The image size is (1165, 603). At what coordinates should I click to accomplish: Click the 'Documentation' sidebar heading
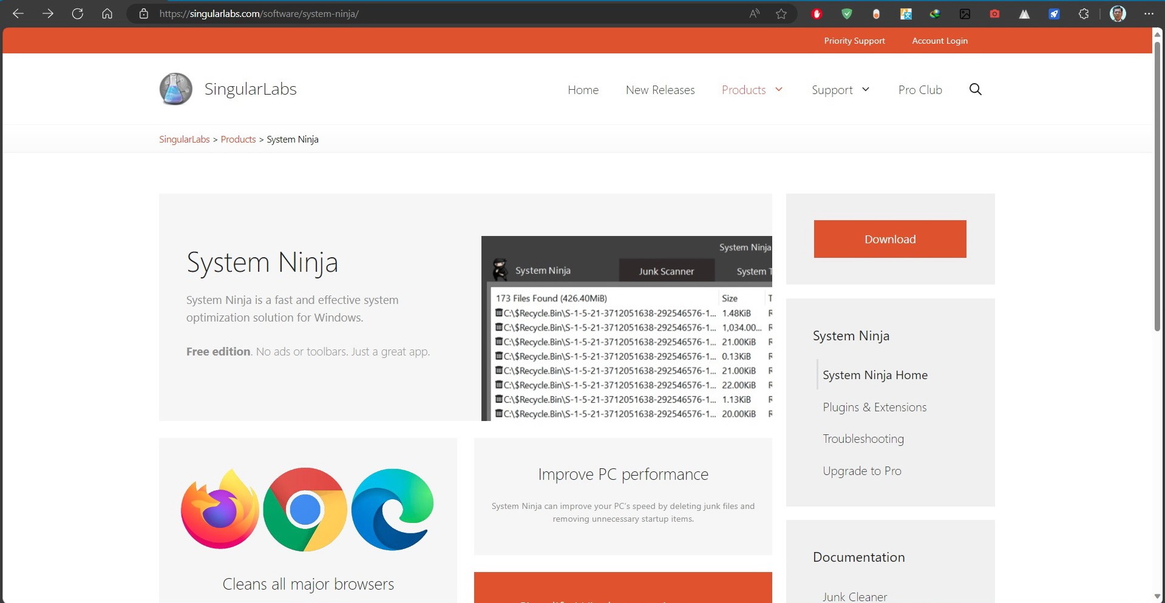pos(859,557)
